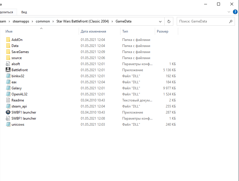Expand the chevron after steamapps breadcrumb
This screenshot has width=239, height=181.
point(32,22)
